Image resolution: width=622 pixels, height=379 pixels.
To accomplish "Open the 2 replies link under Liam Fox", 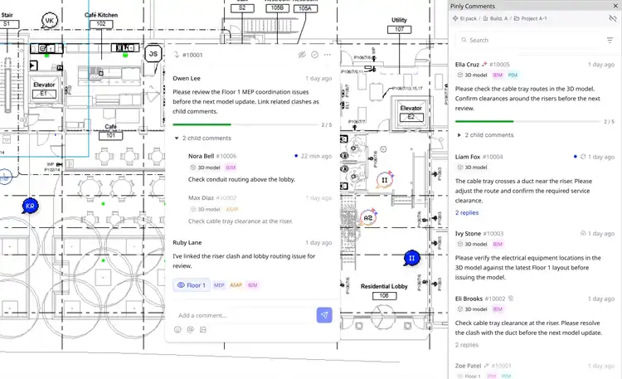I will pos(467,212).
